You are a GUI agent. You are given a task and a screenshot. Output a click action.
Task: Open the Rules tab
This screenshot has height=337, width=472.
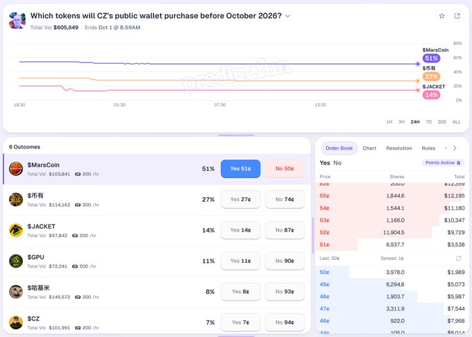tap(428, 148)
